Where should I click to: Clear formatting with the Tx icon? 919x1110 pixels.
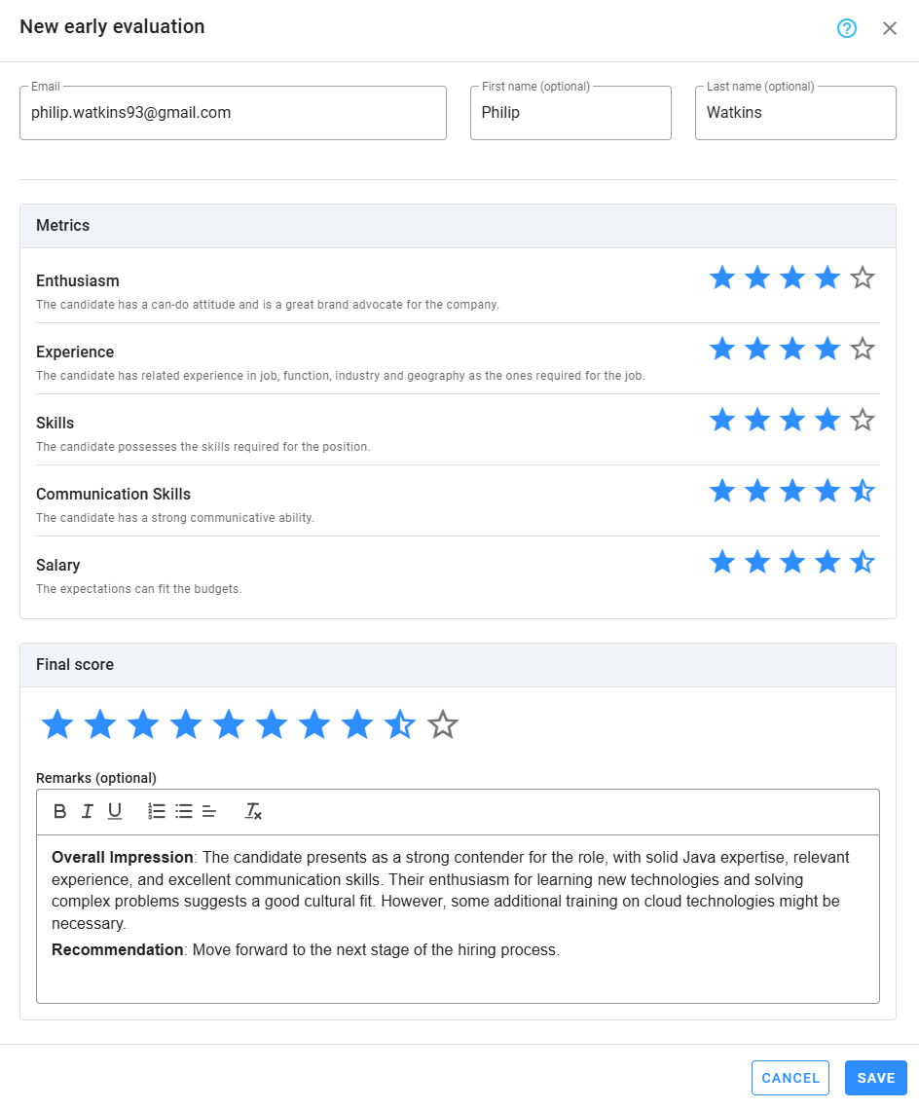(x=253, y=810)
